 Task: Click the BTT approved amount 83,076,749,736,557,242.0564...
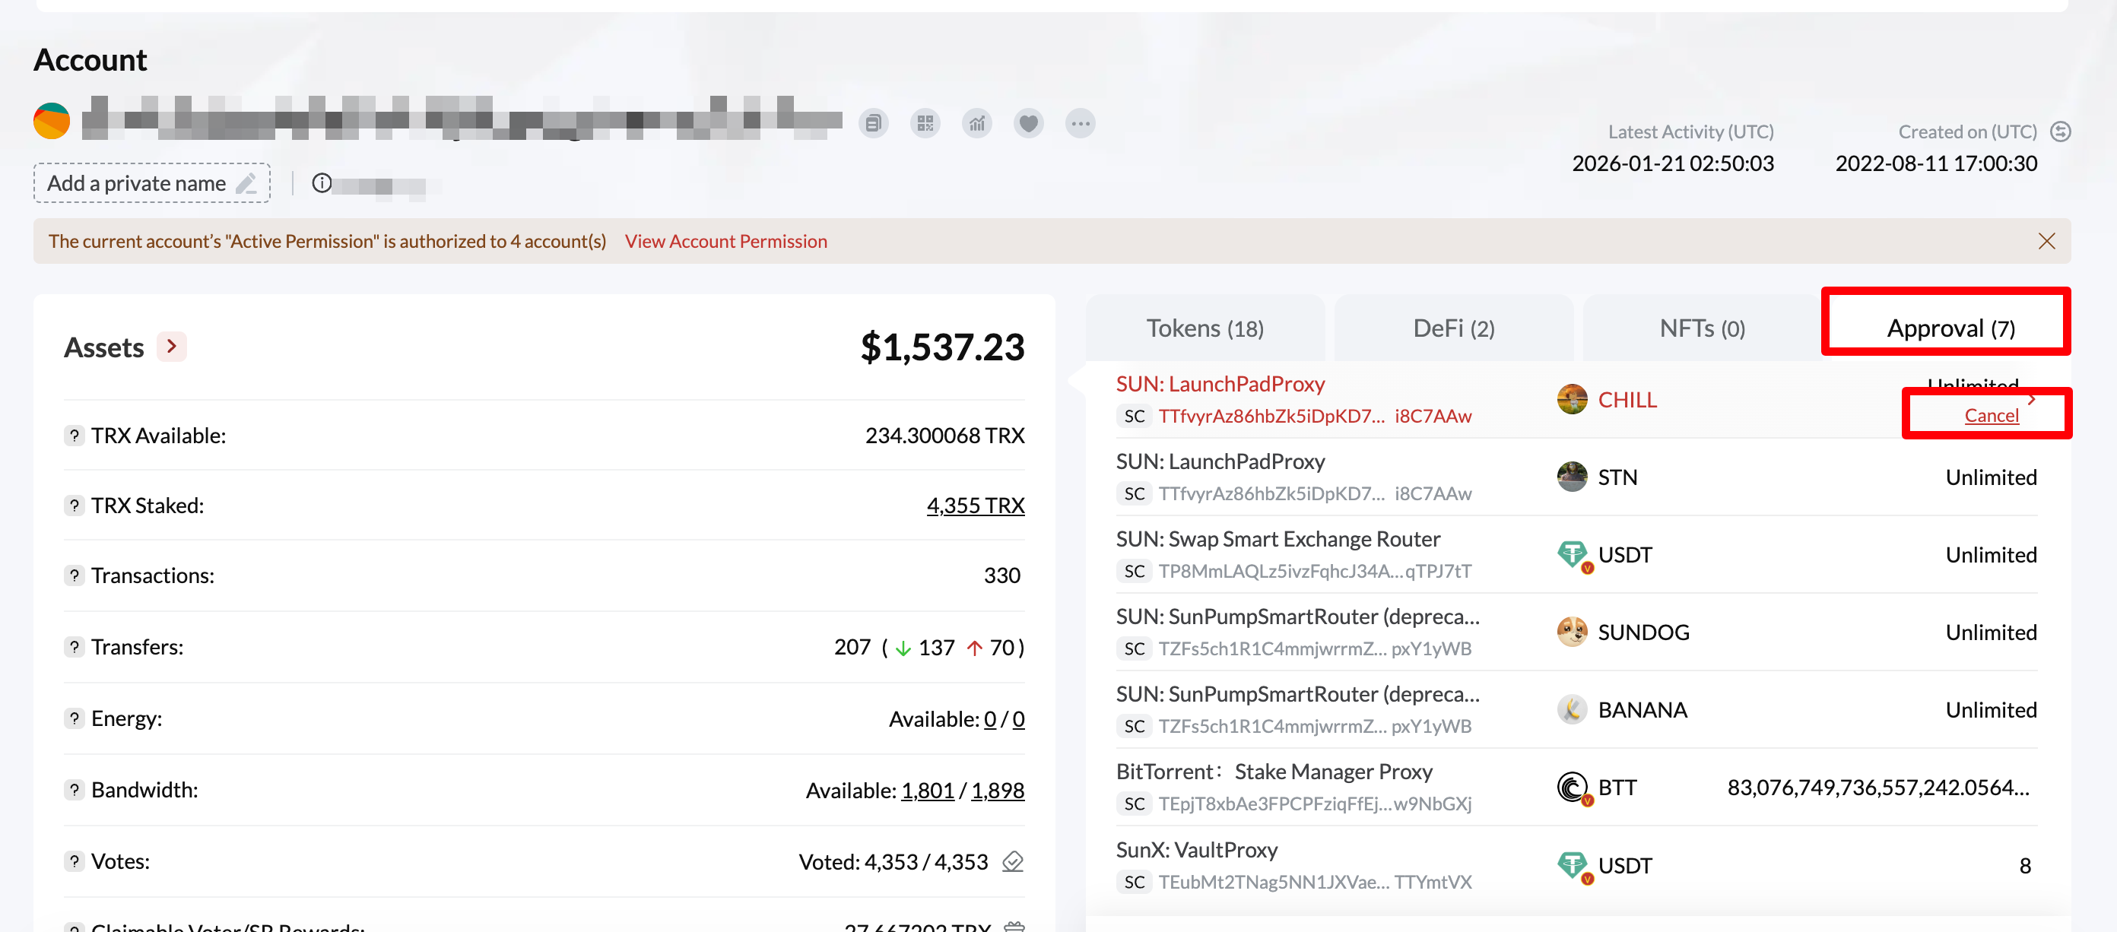pyautogui.click(x=1878, y=788)
